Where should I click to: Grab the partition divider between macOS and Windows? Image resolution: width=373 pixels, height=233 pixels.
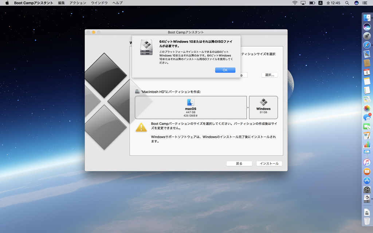pos(248,107)
